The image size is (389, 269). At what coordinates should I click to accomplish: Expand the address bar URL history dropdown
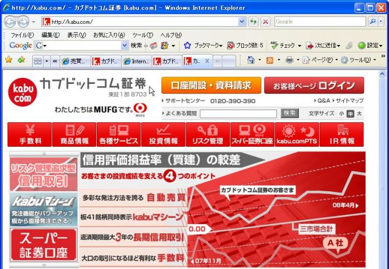click(x=242, y=22)
